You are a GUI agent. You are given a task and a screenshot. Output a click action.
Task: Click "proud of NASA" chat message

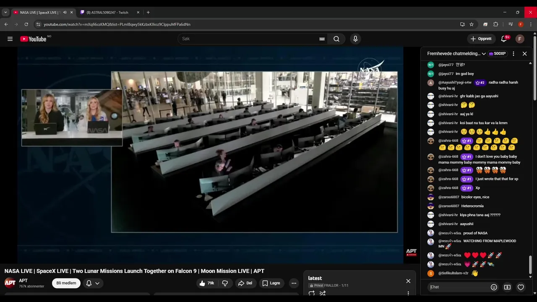475,233
